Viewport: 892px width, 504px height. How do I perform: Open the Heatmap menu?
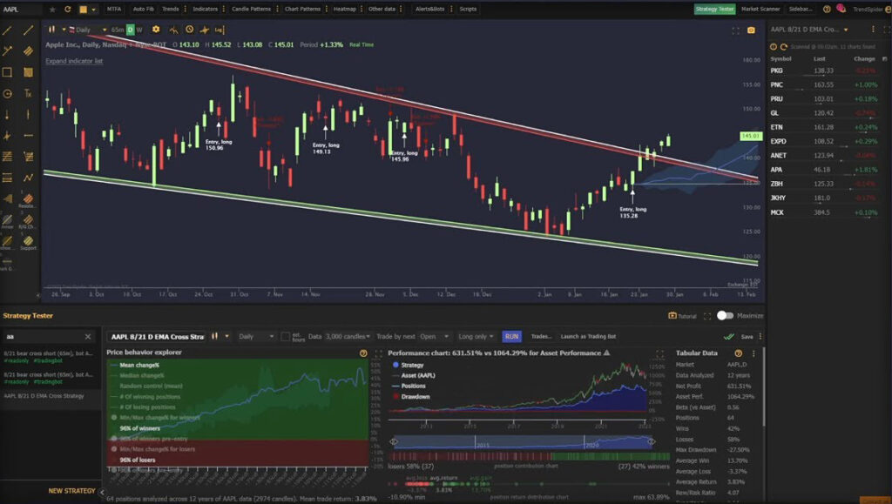tap(345, 9)
